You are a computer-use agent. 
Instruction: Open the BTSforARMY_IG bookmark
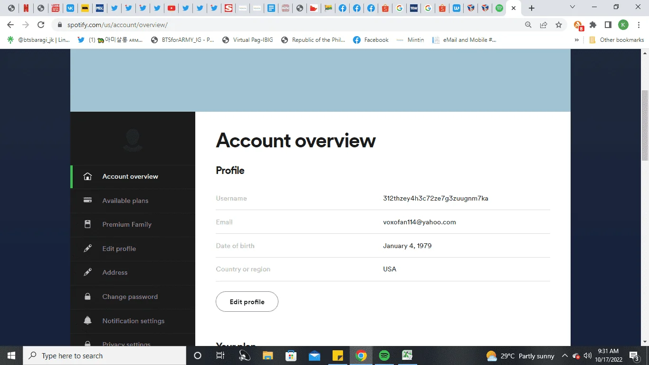pos(183,40)
